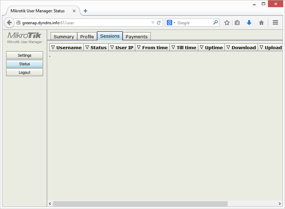Open the downloads arrow icon
Screen dimensions: 285x209
point(249,23)
